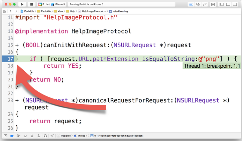Click the return YES statement
The height and width of the screenshot is (141, 242).
[63, 66]
